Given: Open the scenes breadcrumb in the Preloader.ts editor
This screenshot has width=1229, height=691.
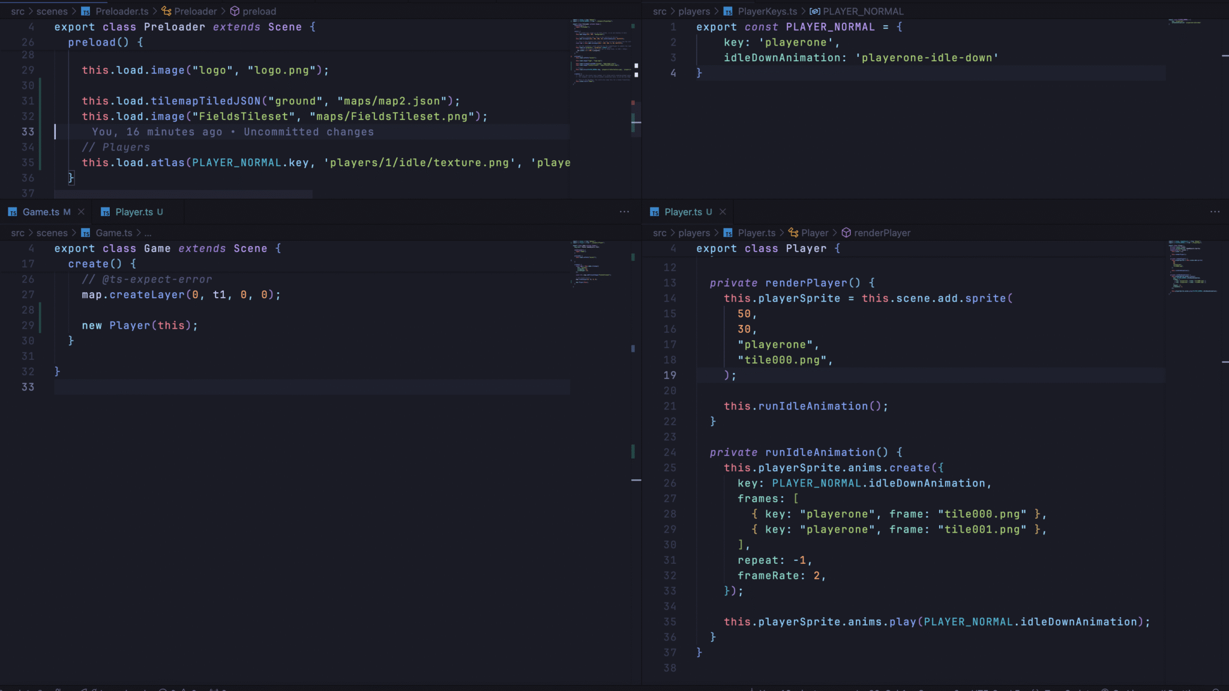Looking at the screenshot, I should tap(52, 11).
